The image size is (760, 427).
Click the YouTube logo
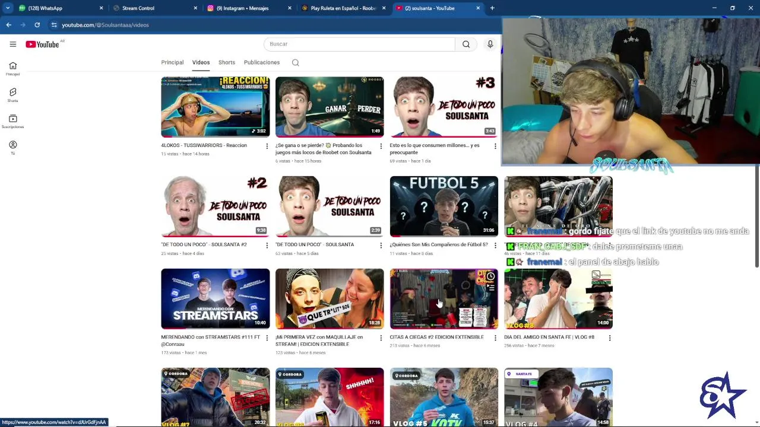(42, 44)
